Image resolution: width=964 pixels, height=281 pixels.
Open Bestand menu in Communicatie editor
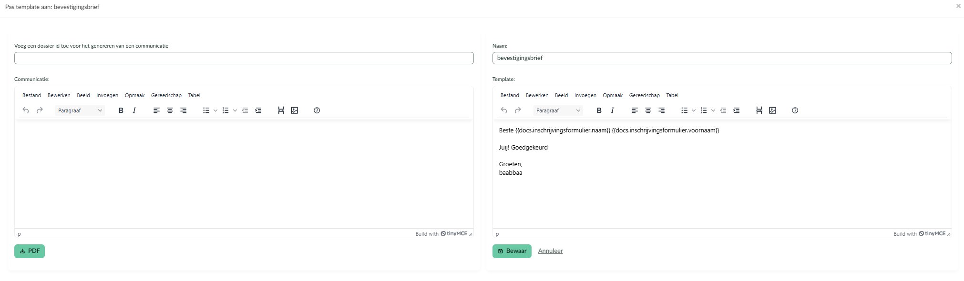[x=31, y=95]
